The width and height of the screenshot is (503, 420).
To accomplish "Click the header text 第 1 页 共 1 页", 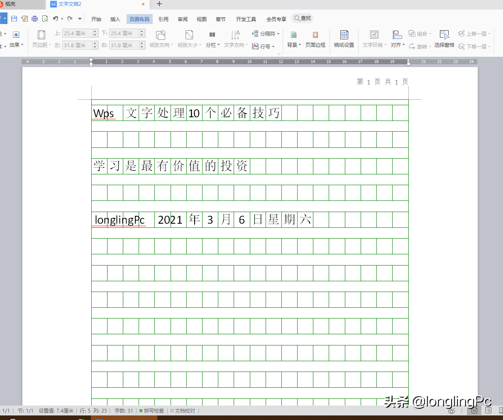I will click(382, 82).
